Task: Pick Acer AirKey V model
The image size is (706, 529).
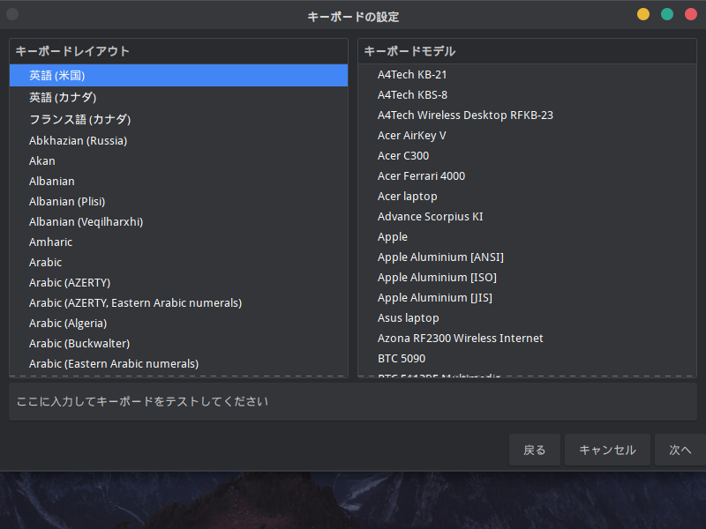Action: click(x=527, y=136)
